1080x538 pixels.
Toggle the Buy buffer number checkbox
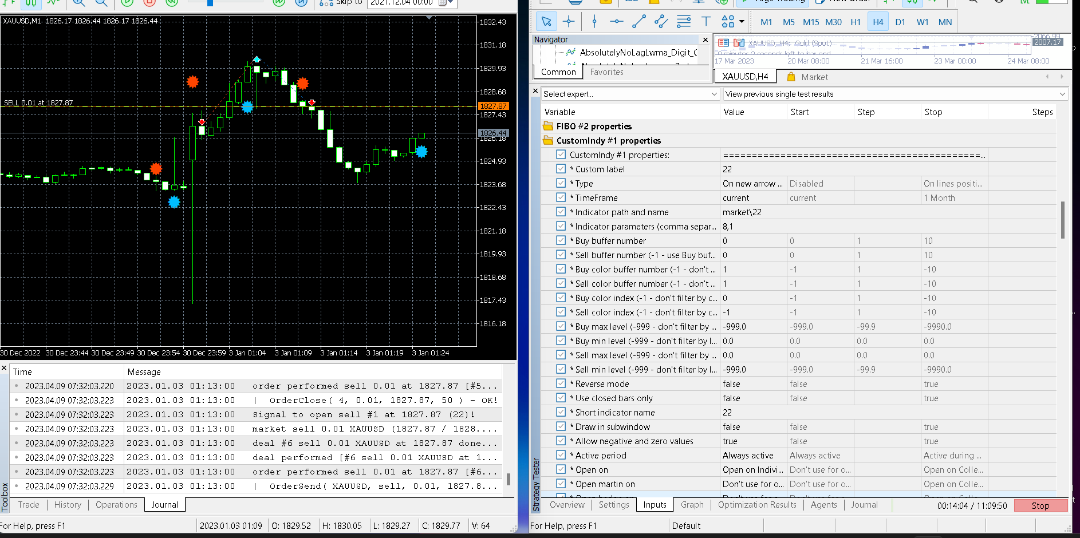coord(561,240)
